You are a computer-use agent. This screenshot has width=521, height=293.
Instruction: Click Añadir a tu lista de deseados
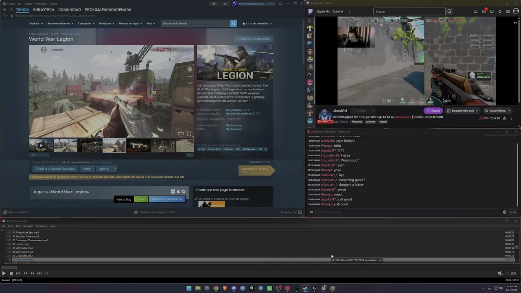pos(55,168)
